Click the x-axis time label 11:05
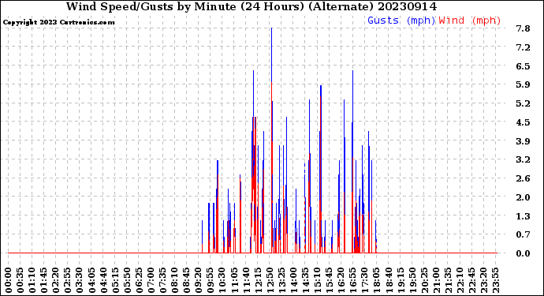Image resolution: width=544 pixels, height=296 pixels. coord(234,280)
